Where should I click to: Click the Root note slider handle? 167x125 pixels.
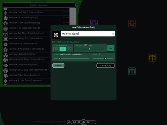106,59
